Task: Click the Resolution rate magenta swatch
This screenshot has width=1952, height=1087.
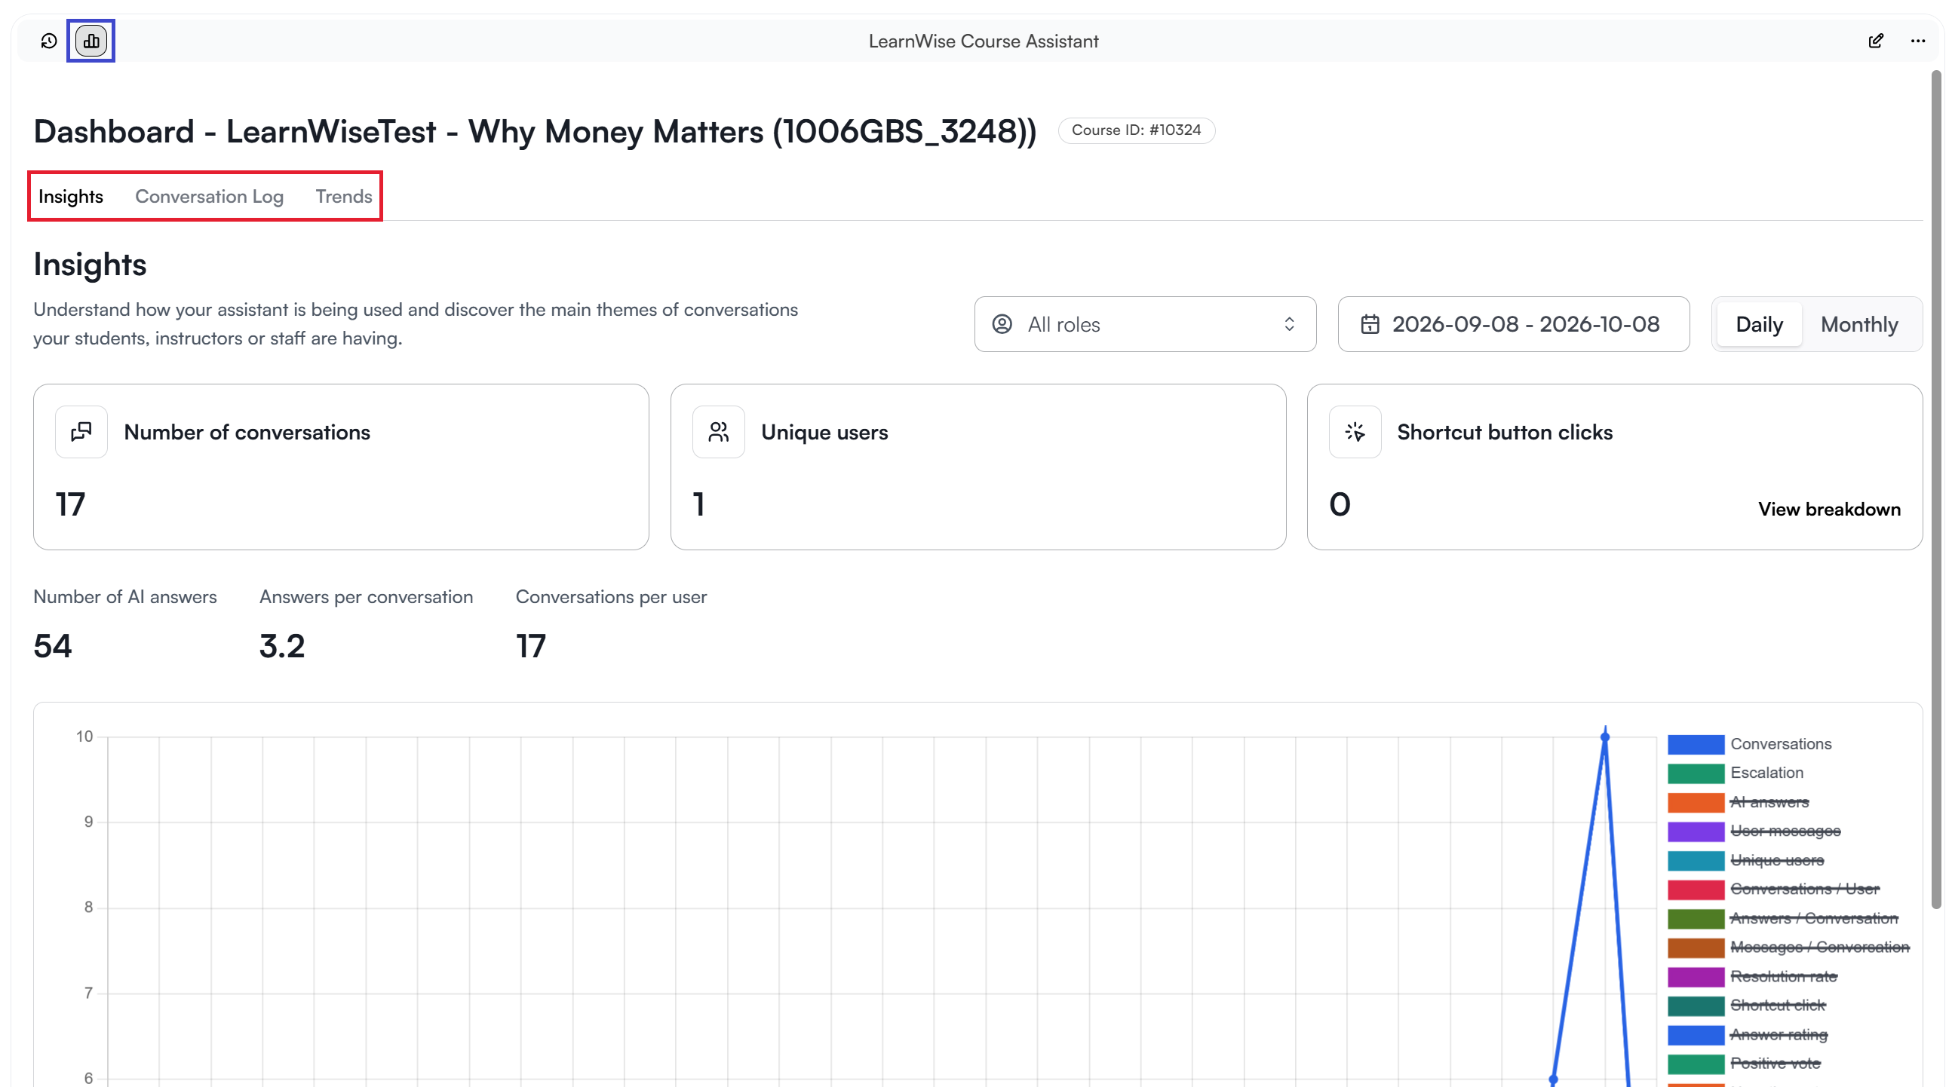Action: [1696, 977]
